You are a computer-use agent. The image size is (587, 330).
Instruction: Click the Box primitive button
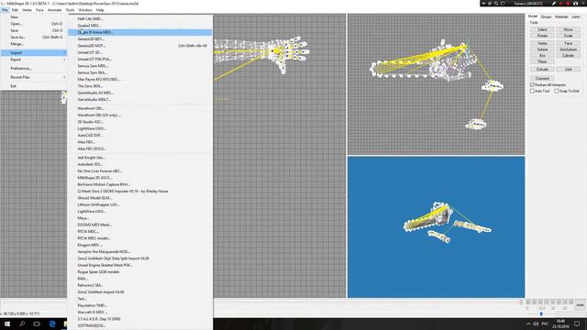(x=542, y=55)
